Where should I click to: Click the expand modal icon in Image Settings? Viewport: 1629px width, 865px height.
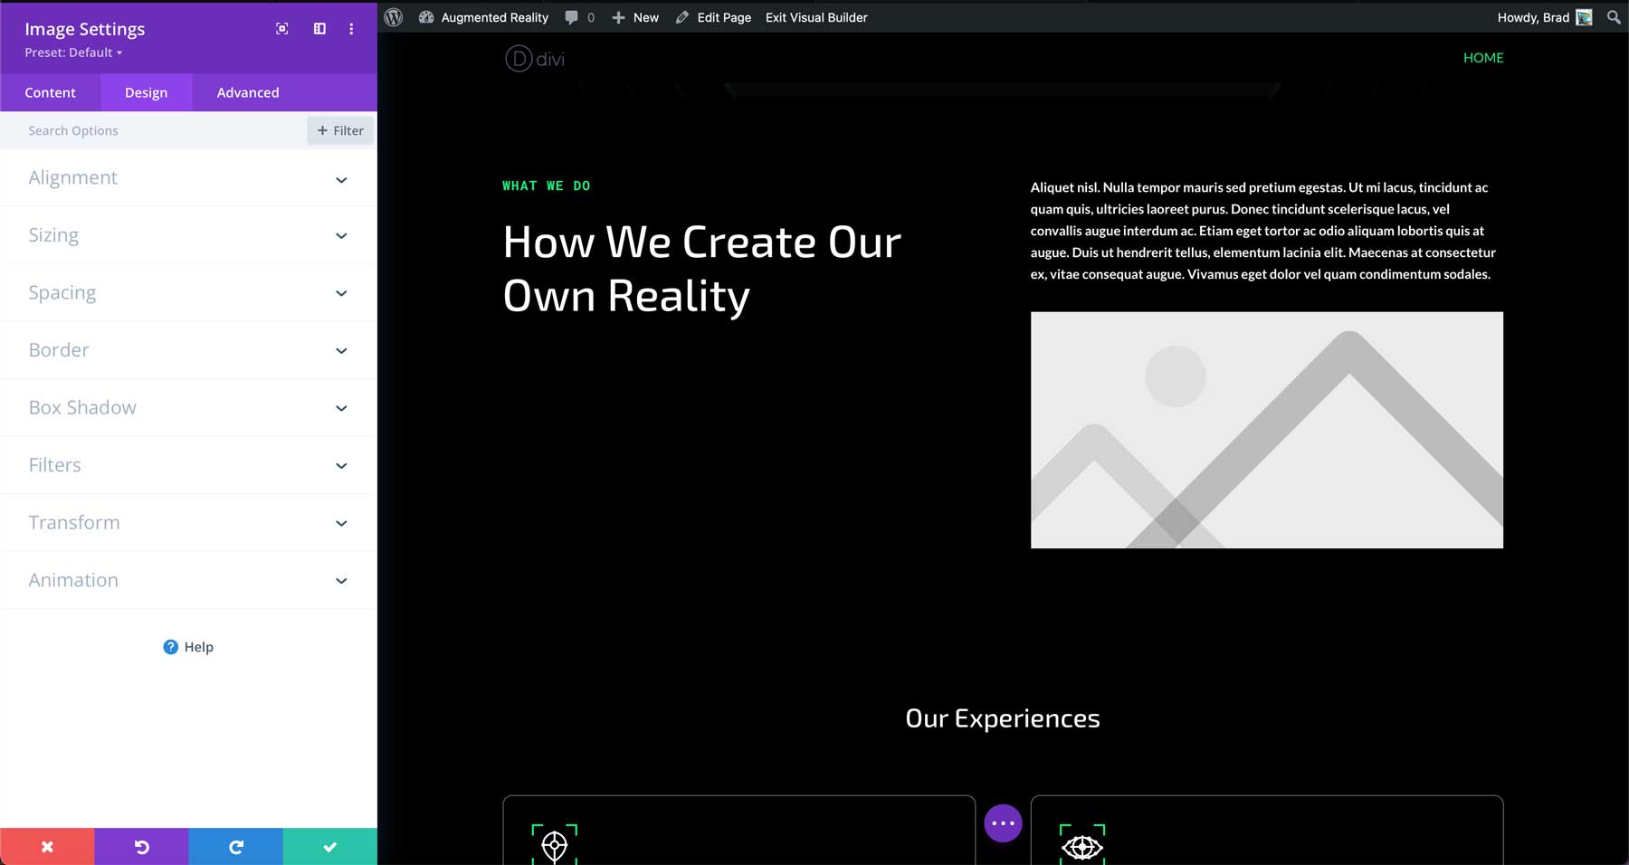coord(281,28)
